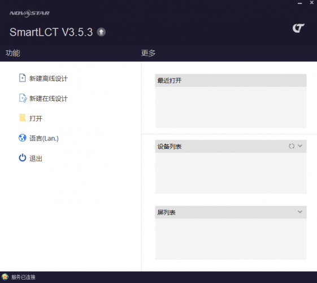Refresh the 设备列表 device list
Viewport: 317px width, 283px height.
[292, 146]
